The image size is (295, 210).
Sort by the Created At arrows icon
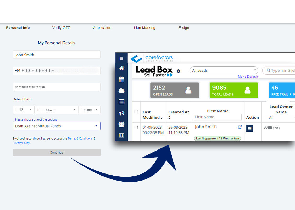[170, 117]
